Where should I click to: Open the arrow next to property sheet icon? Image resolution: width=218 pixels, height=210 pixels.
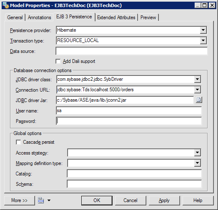(x=49, y=200)
